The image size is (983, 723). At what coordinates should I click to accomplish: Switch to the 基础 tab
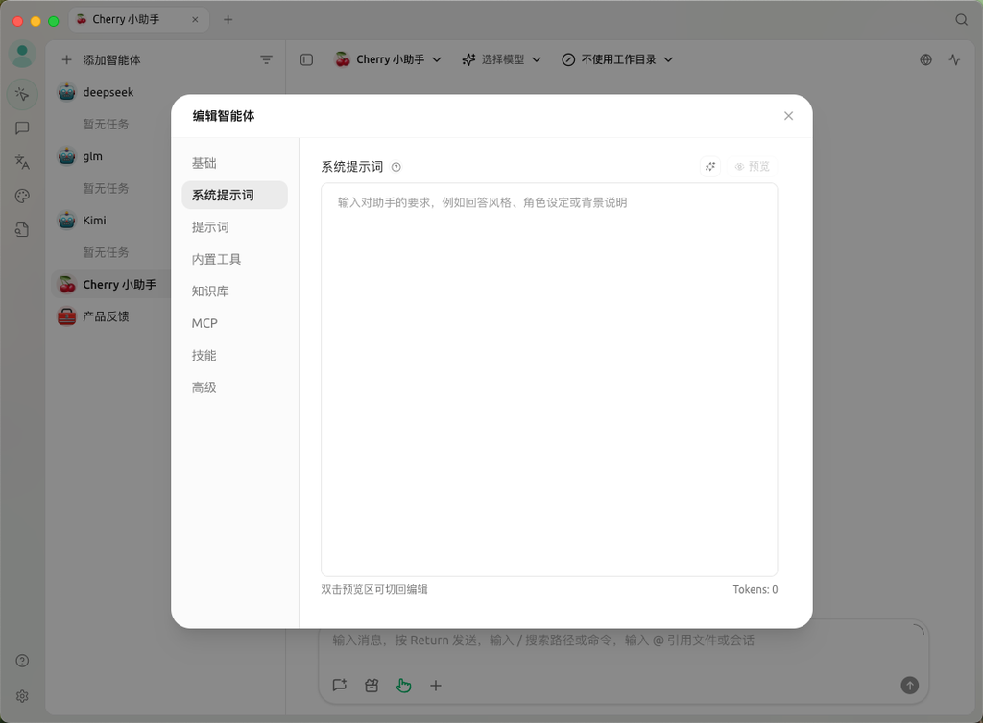(x=234, y=163)
